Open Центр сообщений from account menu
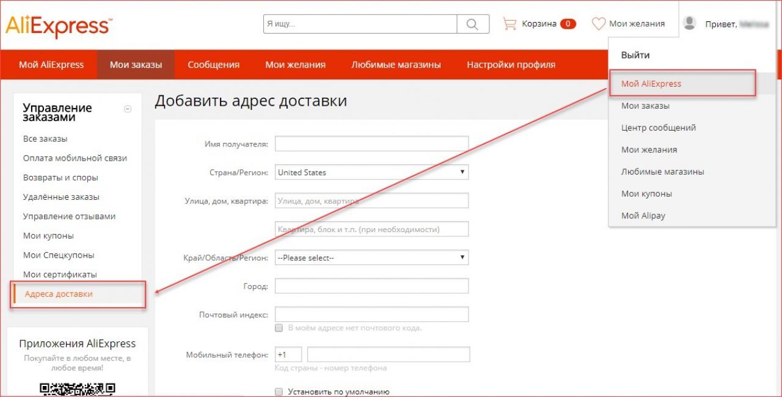 (659, 128)
